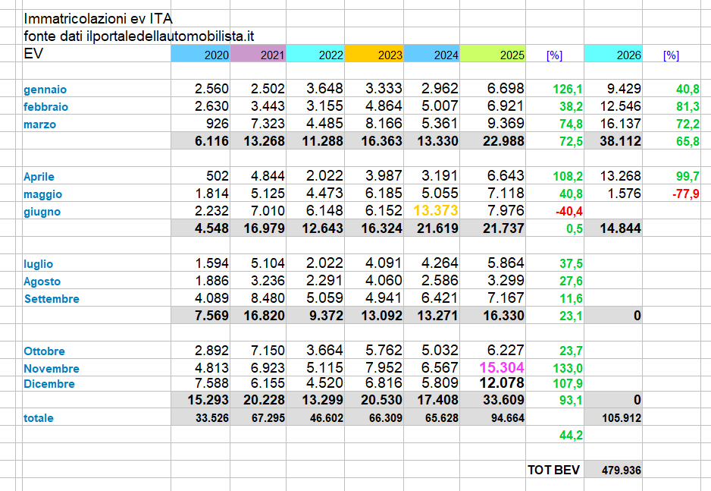Click the totale 2020 value 33.526
The width and height of the screenshot is (711, 491).
212,418
